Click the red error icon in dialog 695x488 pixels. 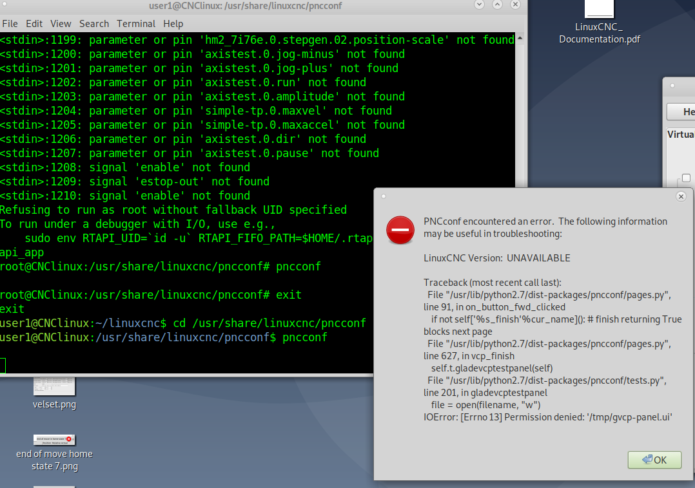(x=400, y=230)
